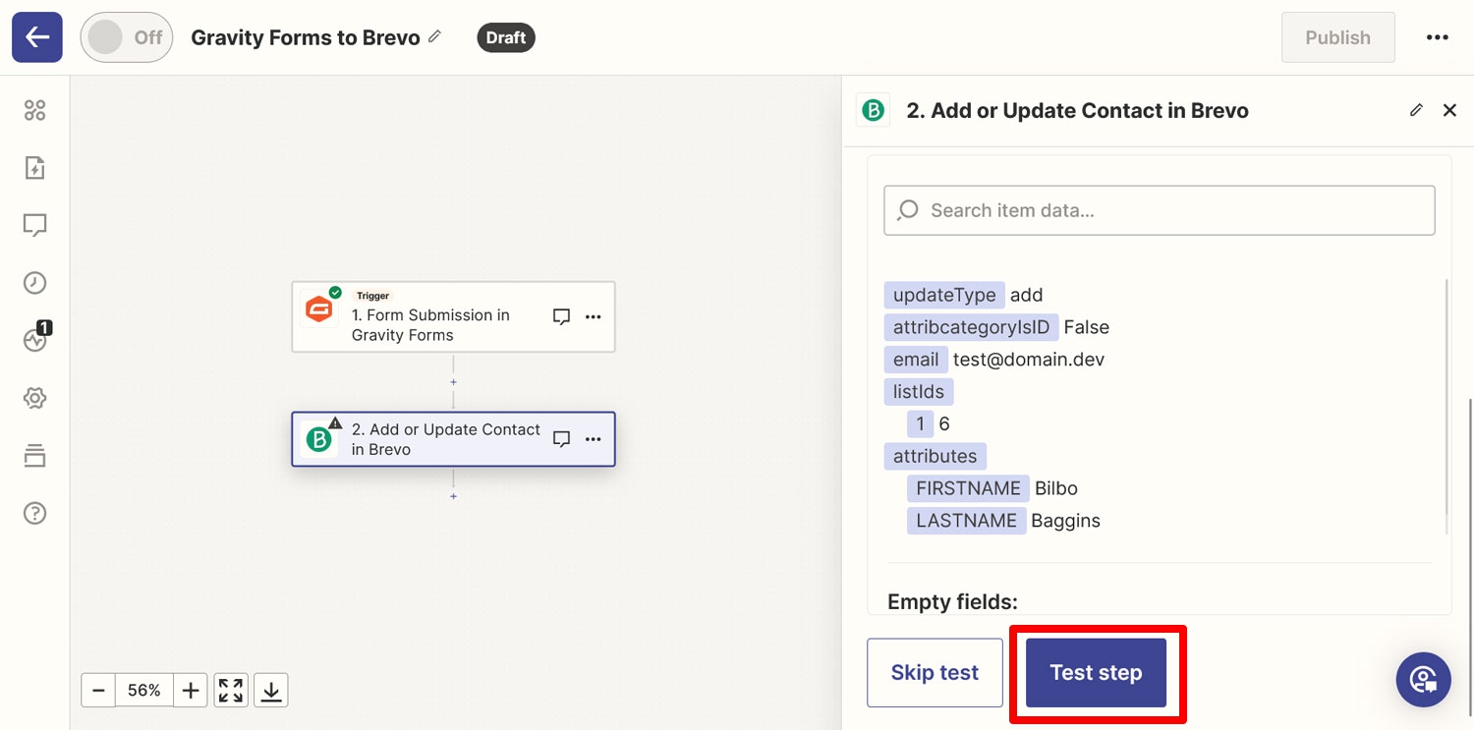Click the Publish button
The width and height of the screenshot is (1474, 730).
[x=1337, y=37]
